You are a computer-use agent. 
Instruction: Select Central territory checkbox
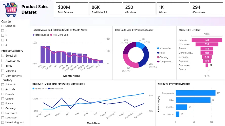3,99
